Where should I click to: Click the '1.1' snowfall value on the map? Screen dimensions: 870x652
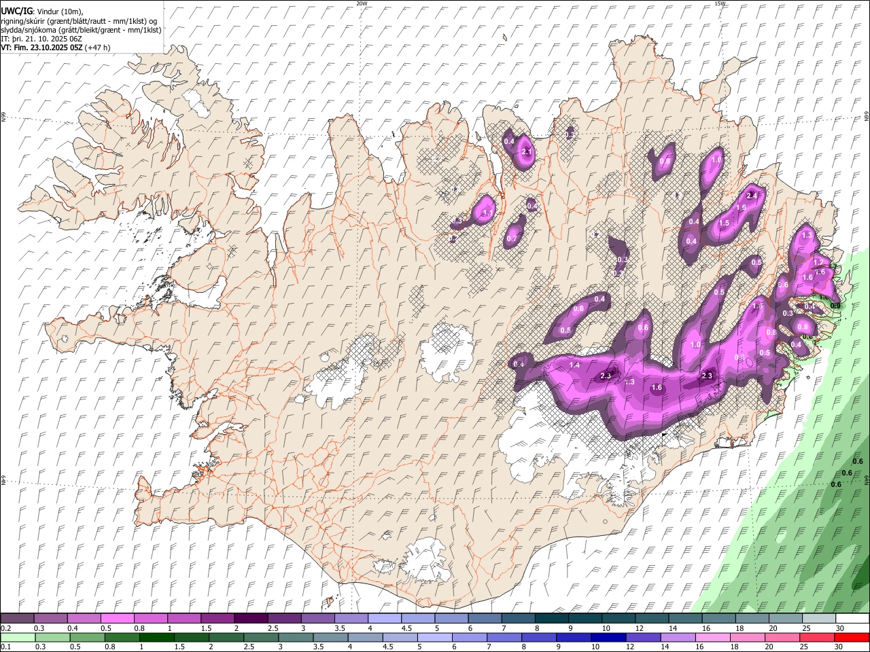pos(487,213)
